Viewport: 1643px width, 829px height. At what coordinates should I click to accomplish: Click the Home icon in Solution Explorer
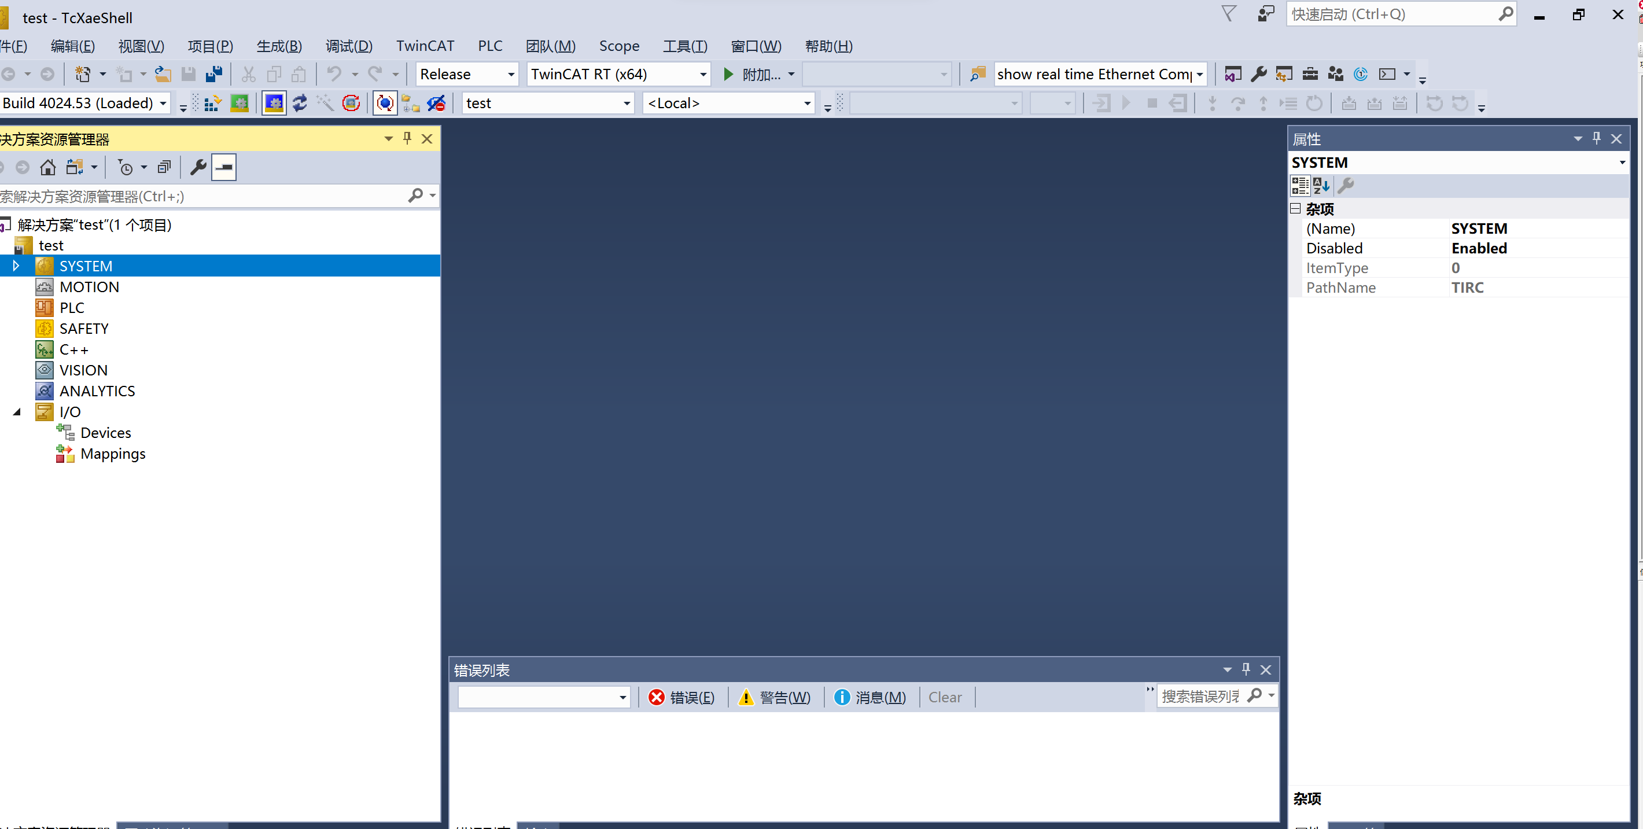click(x=48, y=167)
